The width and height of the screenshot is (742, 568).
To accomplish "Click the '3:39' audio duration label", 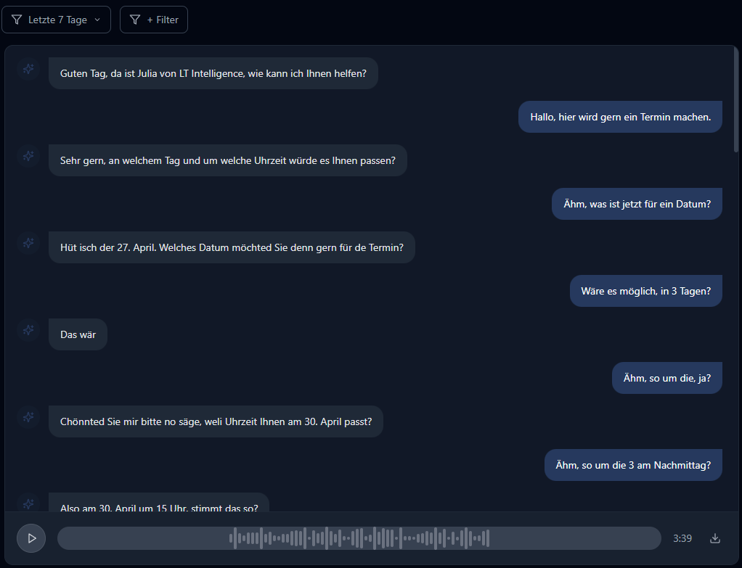I will [682, 538].
